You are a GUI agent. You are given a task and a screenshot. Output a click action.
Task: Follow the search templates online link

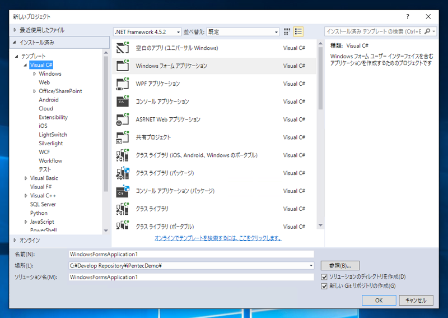pyautogui.click(x=218, y=238)
